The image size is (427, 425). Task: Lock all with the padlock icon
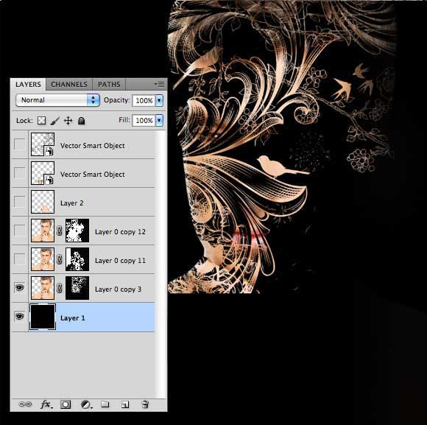(81, 120)
